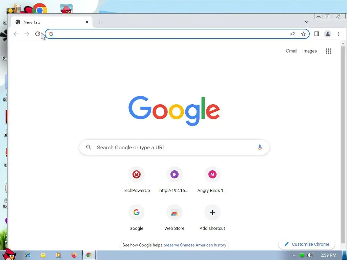This screenshot has height=260, width=347.
Task: Click the Google G icon in address bar
Action: click(x=51, y=34)
